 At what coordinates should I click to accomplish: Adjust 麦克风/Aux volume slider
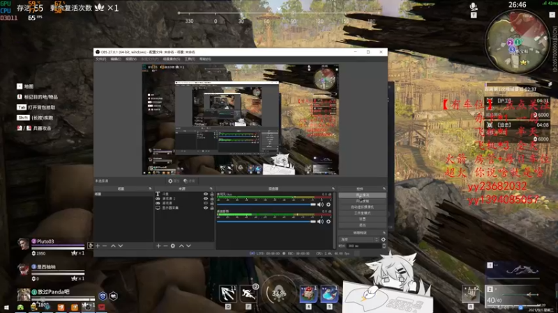[x=266, y=204]
